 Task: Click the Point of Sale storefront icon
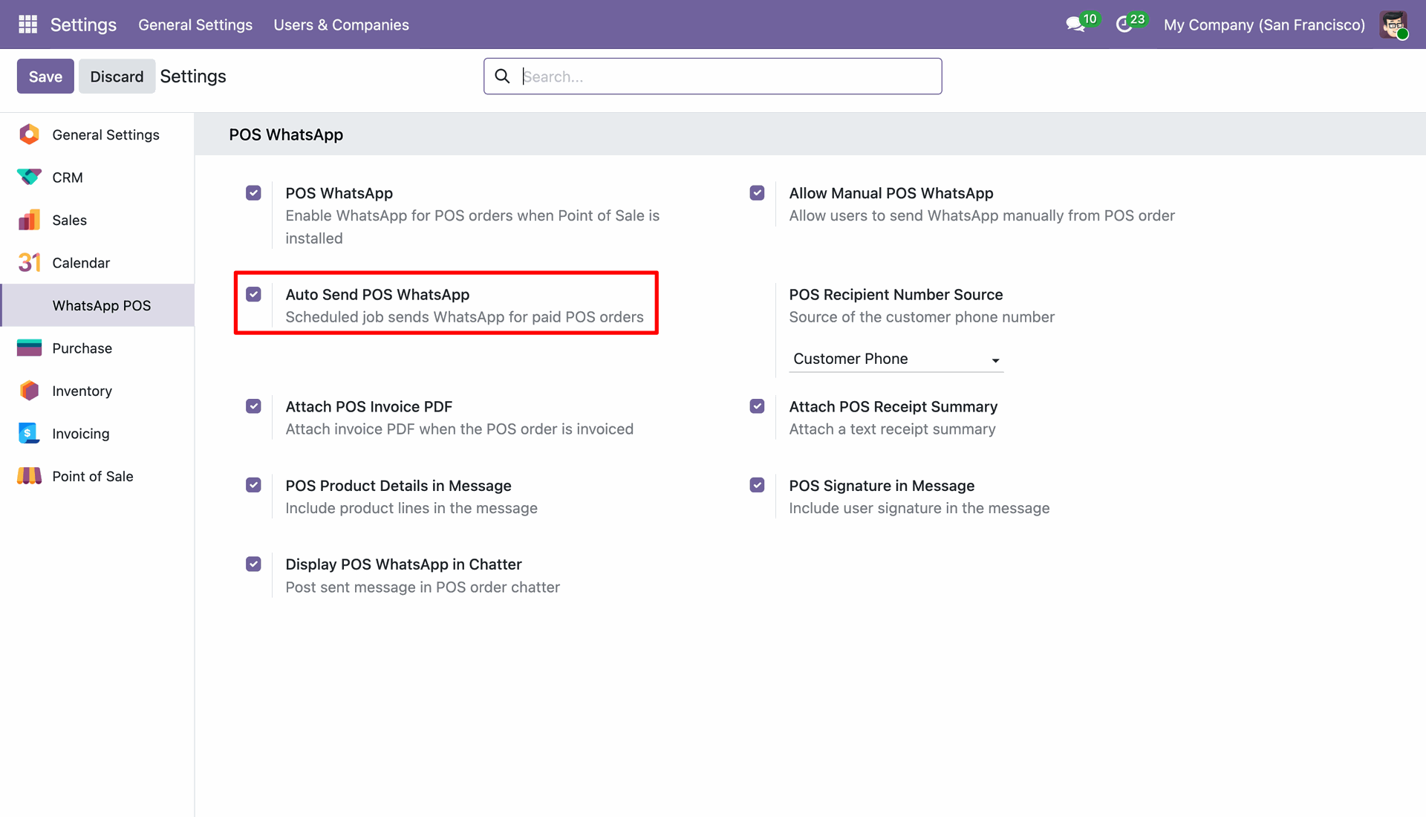pos(29,476)
